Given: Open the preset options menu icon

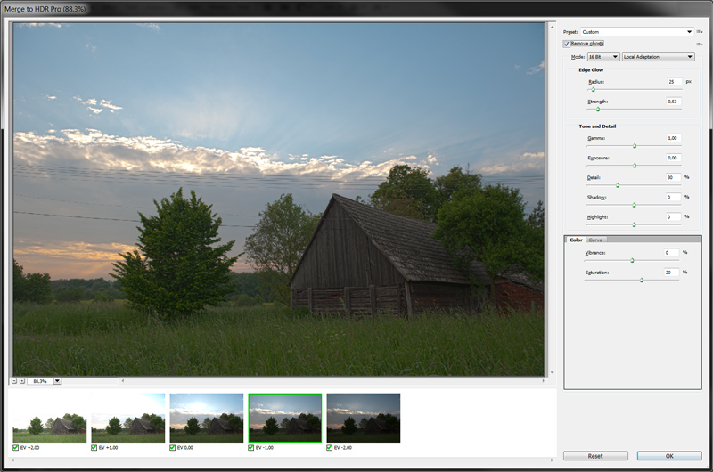Looking at the screenshot, I should point(700,31).
